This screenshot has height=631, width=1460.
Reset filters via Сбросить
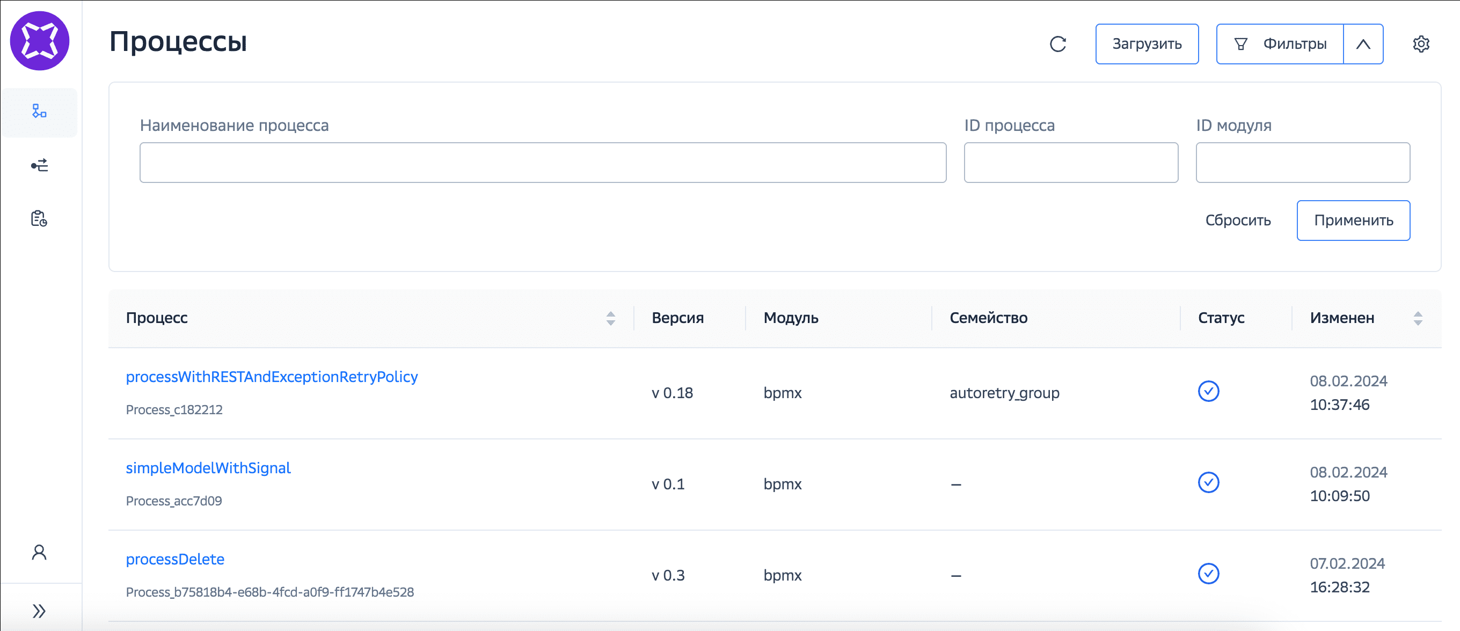[x=1238, y=221]
